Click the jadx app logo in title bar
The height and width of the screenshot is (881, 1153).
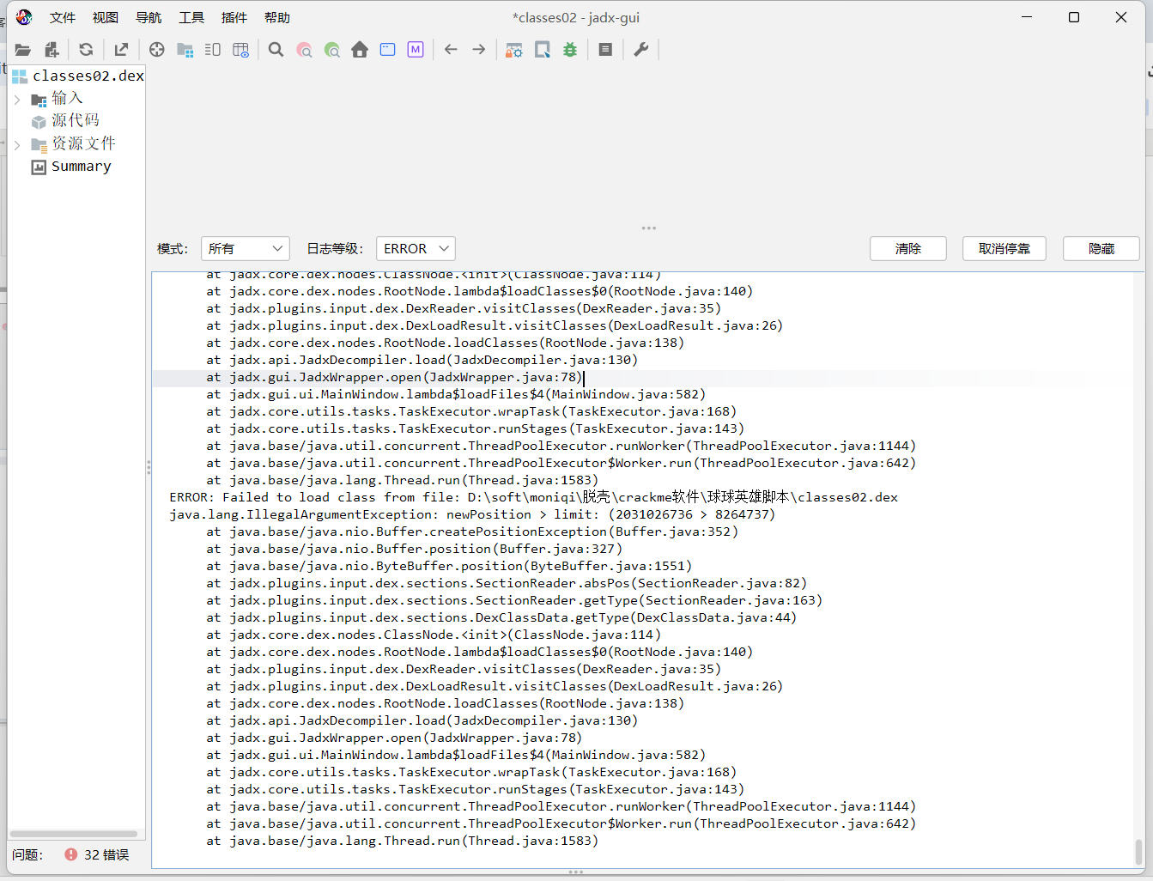24,17
